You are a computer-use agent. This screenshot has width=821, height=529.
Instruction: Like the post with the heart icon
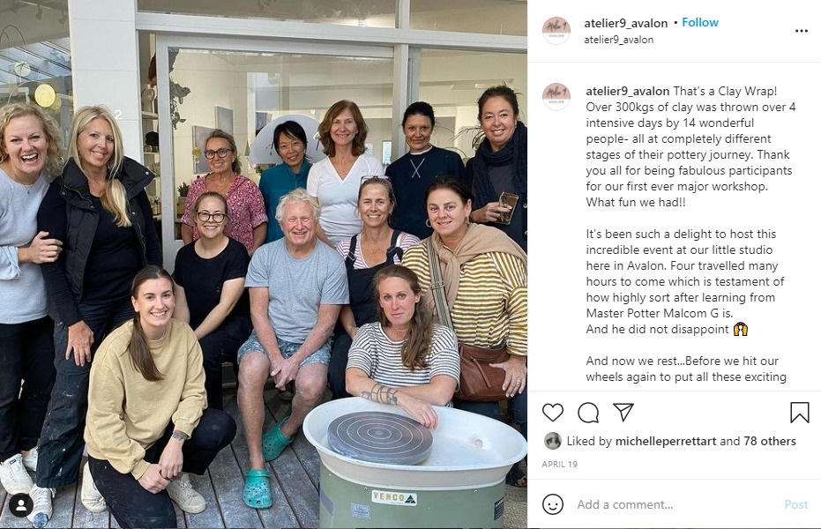tap(552, 413)
